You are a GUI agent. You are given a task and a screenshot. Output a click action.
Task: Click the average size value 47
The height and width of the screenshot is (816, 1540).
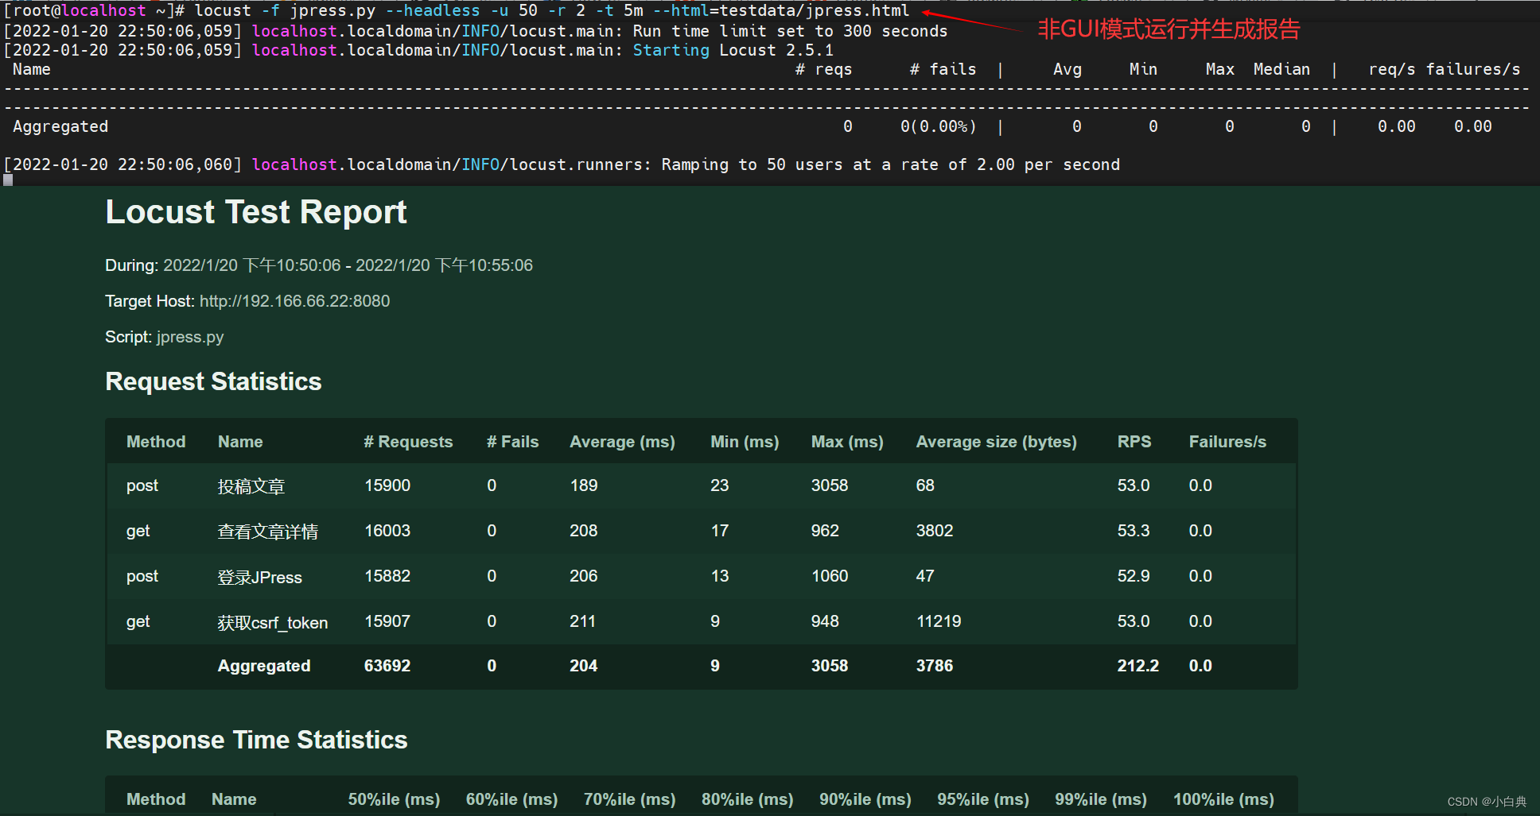[925, 576]
